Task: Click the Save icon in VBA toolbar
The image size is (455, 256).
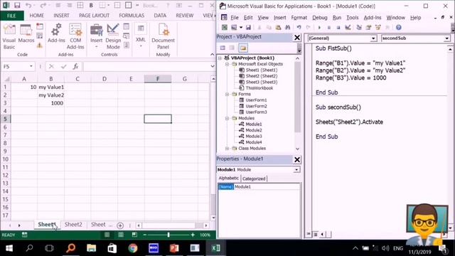Action: pos(248,27)
